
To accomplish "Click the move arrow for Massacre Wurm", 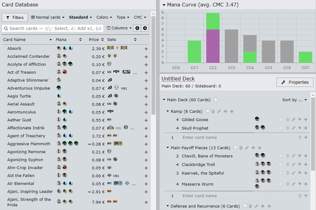I will pyautogui.click(x=305, y=184).
